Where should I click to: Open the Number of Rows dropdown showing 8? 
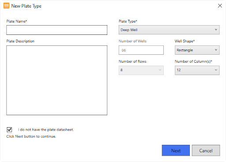click(x=141, y=70)
